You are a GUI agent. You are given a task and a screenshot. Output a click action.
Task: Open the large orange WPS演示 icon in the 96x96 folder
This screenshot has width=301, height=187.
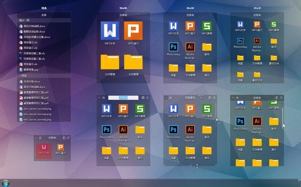point(133,31)
